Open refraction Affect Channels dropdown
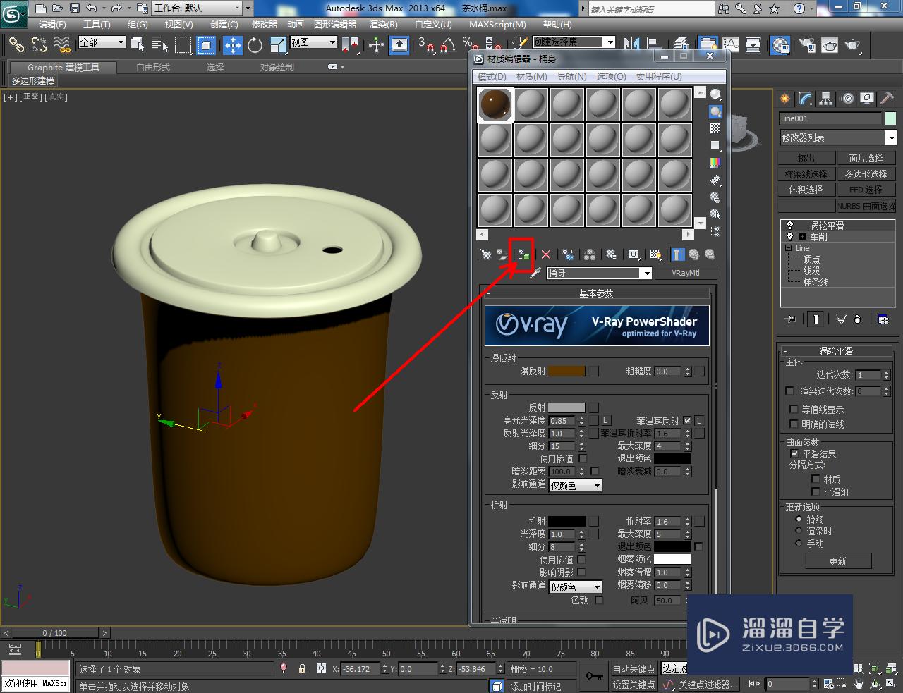 pos(576,587)
